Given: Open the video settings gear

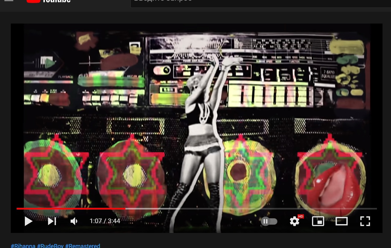Looking at the screenshot, I should pyautogui.click(x=295, y=221).
